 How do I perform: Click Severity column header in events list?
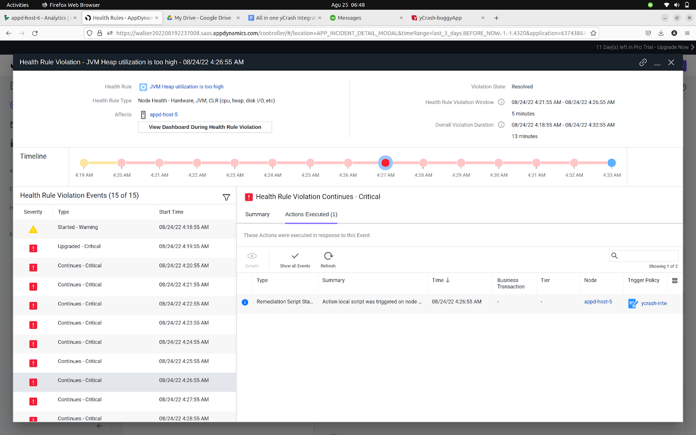coord(33,212)
